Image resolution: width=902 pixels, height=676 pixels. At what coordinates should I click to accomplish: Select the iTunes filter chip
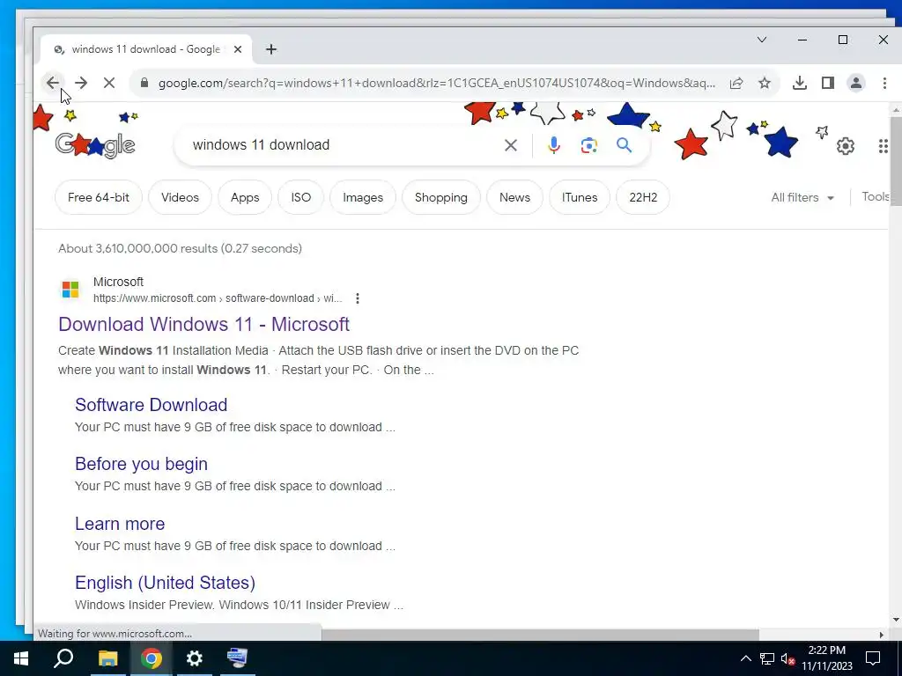tap(580, 197)
